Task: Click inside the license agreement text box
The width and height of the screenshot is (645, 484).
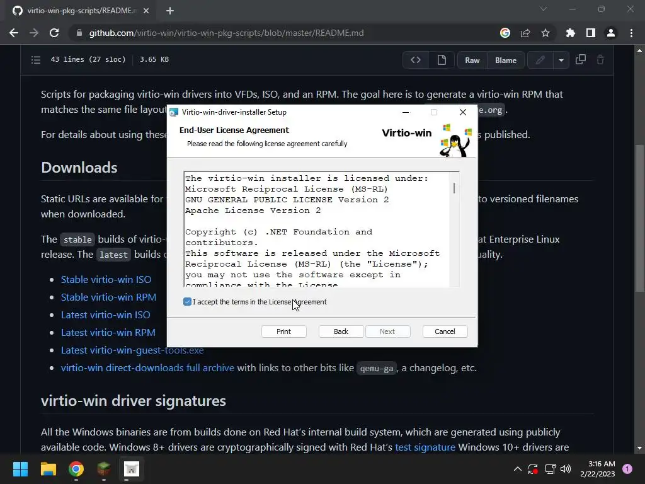Action: click(317, 229)
